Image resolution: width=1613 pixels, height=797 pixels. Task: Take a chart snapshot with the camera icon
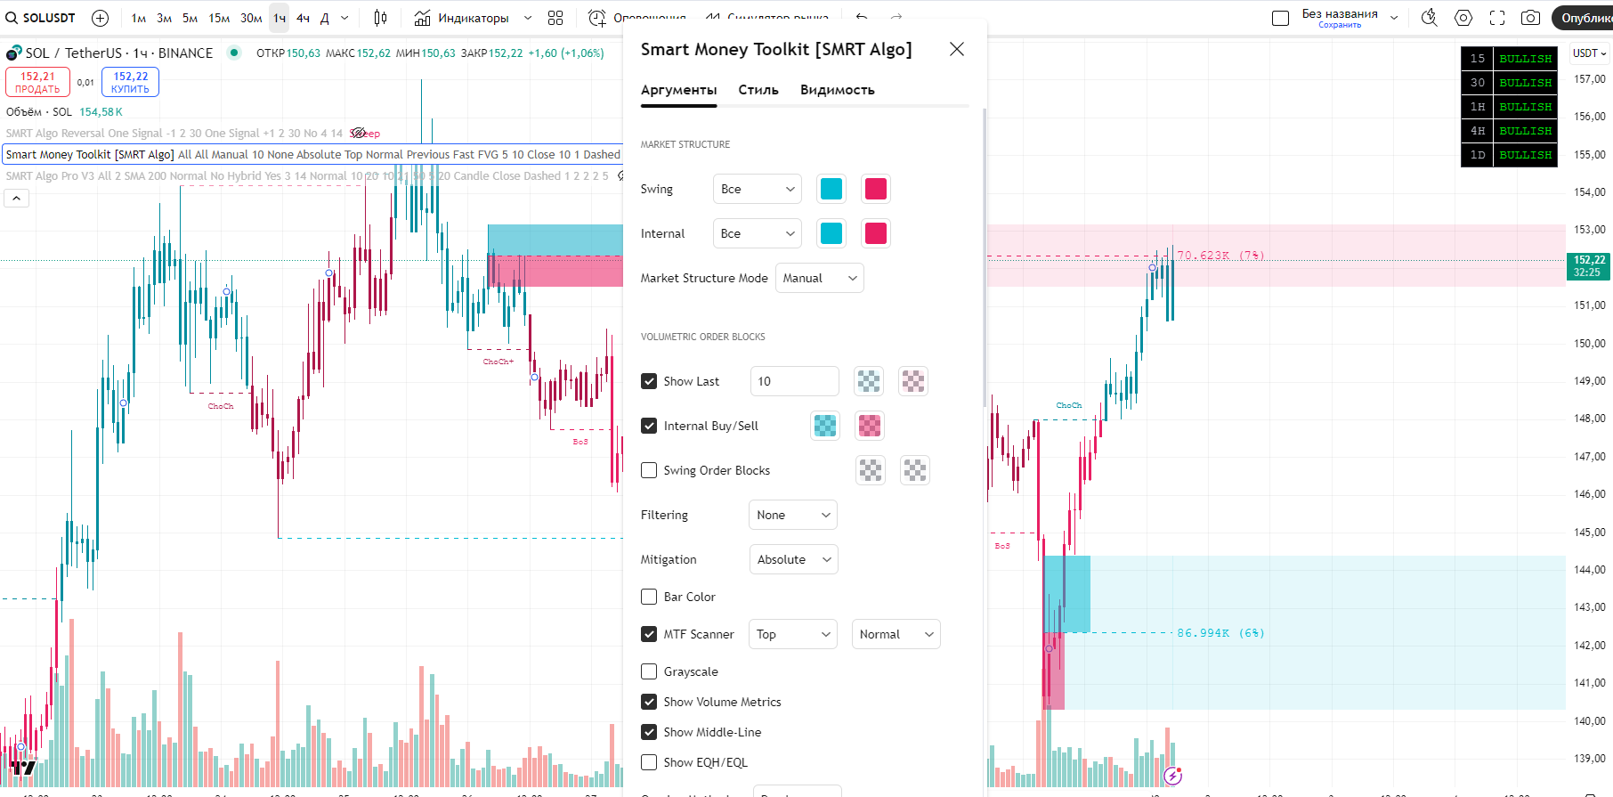pos(1530,18)
